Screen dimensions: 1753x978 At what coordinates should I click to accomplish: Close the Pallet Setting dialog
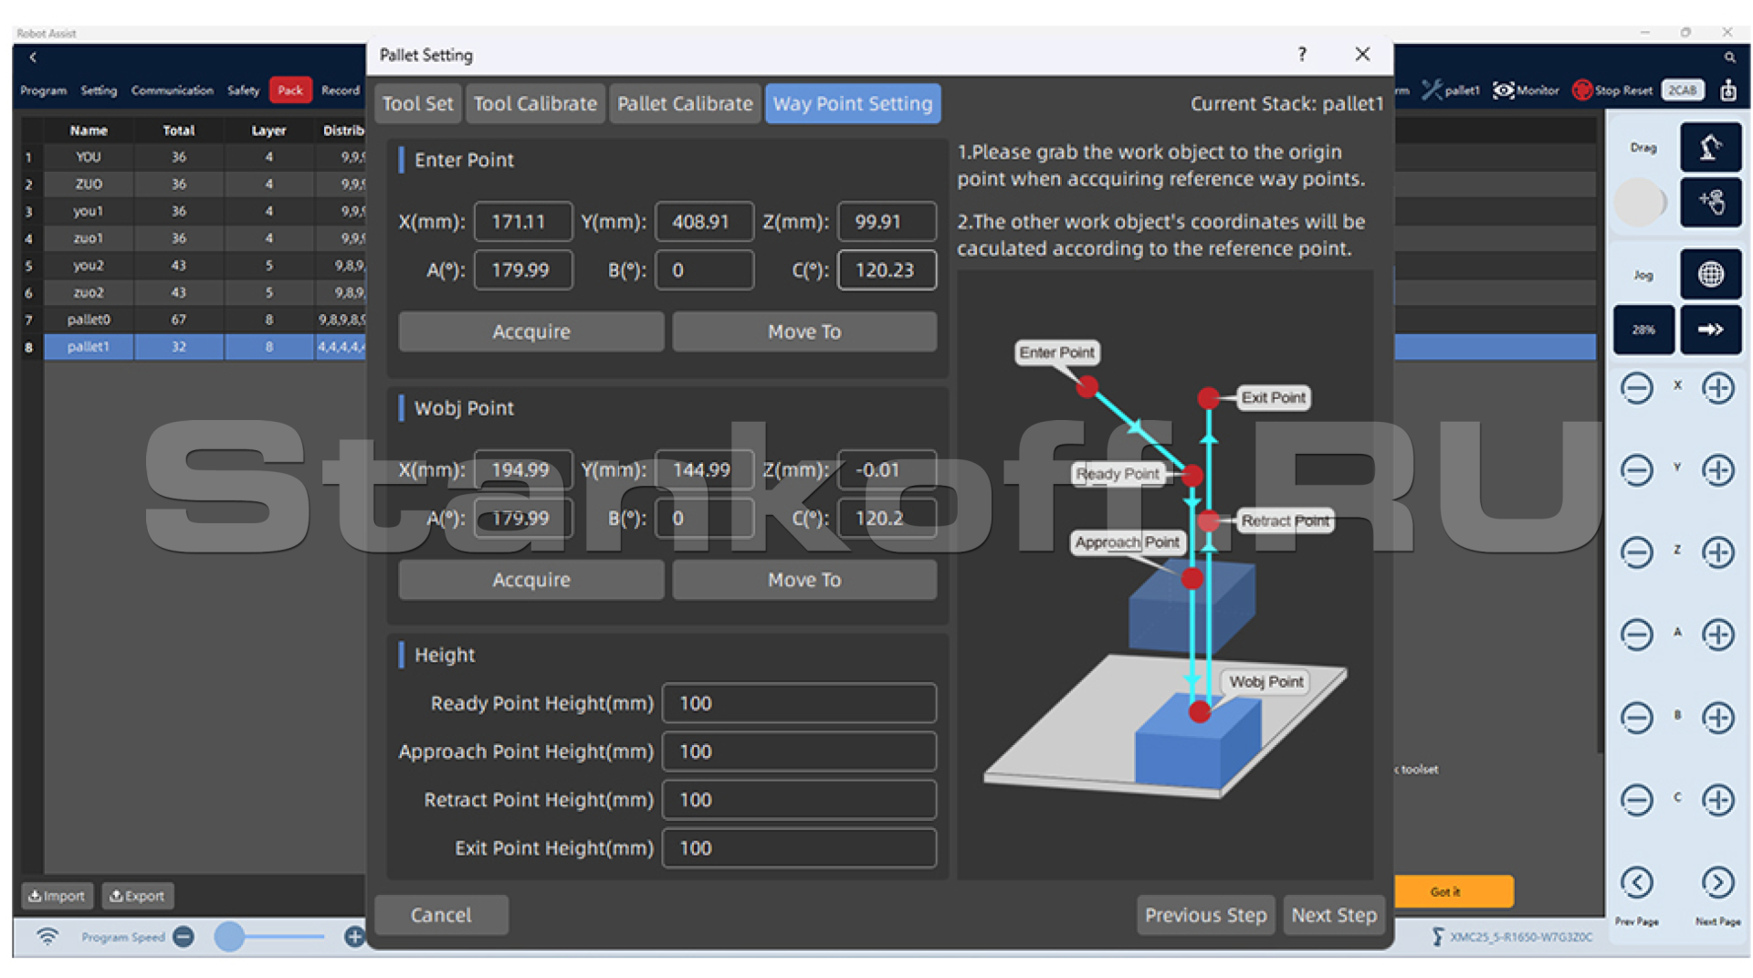tap(1362, 55)
